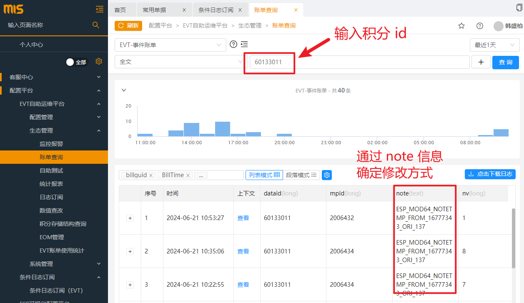Switch to 段落模式 view
The height and width of the screenshot is (303, 524).
pyautogui.click(x=301, y=175)
